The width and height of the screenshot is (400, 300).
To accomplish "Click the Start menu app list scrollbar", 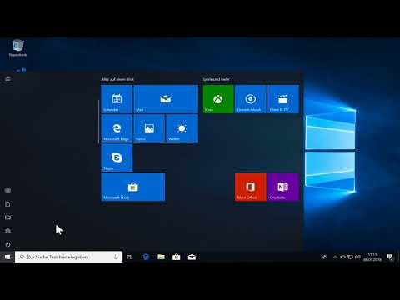I will [x=99, y=122].
